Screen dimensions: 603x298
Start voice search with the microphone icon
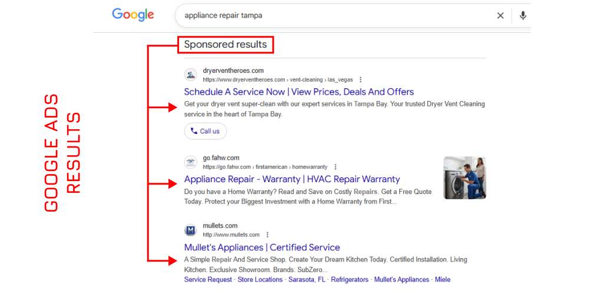523,15
